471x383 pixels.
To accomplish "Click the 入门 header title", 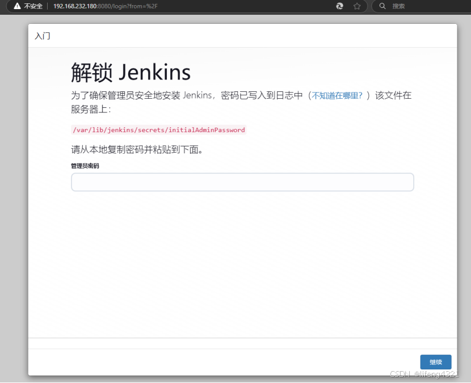I will 43,36.
